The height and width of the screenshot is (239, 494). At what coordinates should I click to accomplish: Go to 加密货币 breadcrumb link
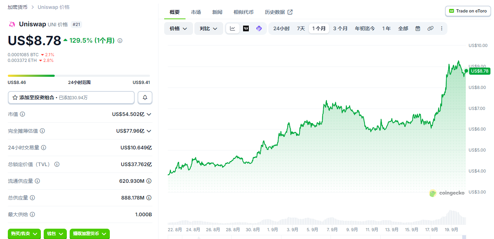17,7
